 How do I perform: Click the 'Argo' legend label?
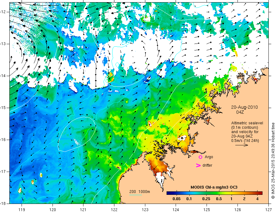click(x=209, y=157)
